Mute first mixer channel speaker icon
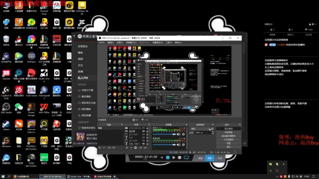319x179 pixels. pos(178,134)
